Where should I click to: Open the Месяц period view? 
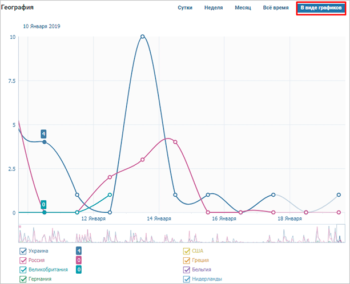click(x=243, y=9)
